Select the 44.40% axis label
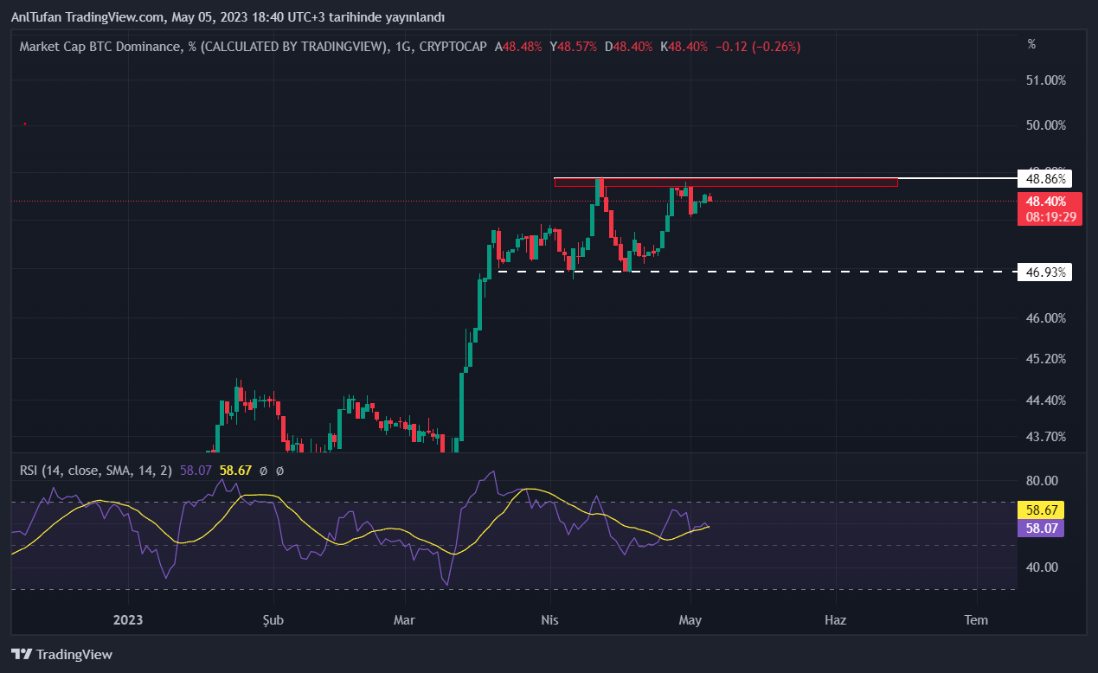Viewport: 1098px width, 673px height. (x=1045, y=401)
